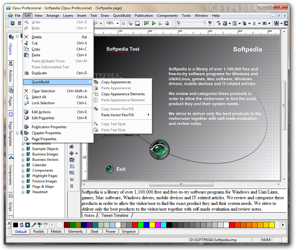
Task: Choose Clear Selection in Edit menu
Action: 58,91
